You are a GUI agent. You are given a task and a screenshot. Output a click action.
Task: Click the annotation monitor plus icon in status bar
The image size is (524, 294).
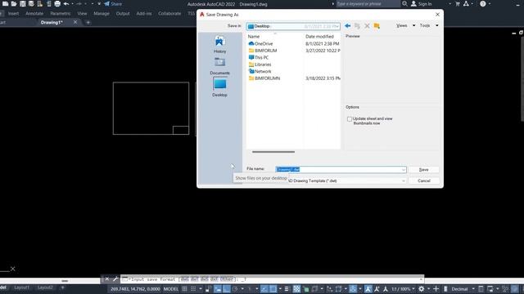(436, 289)
